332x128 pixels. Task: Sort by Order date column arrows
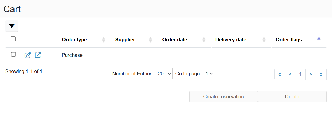click(204, 40)
